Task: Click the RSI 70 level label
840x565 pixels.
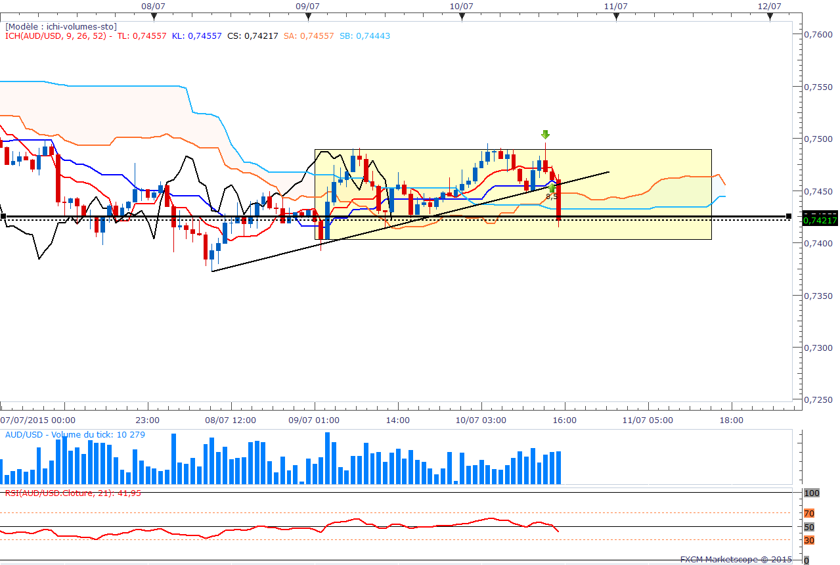Action: click(x=809, y=513)
